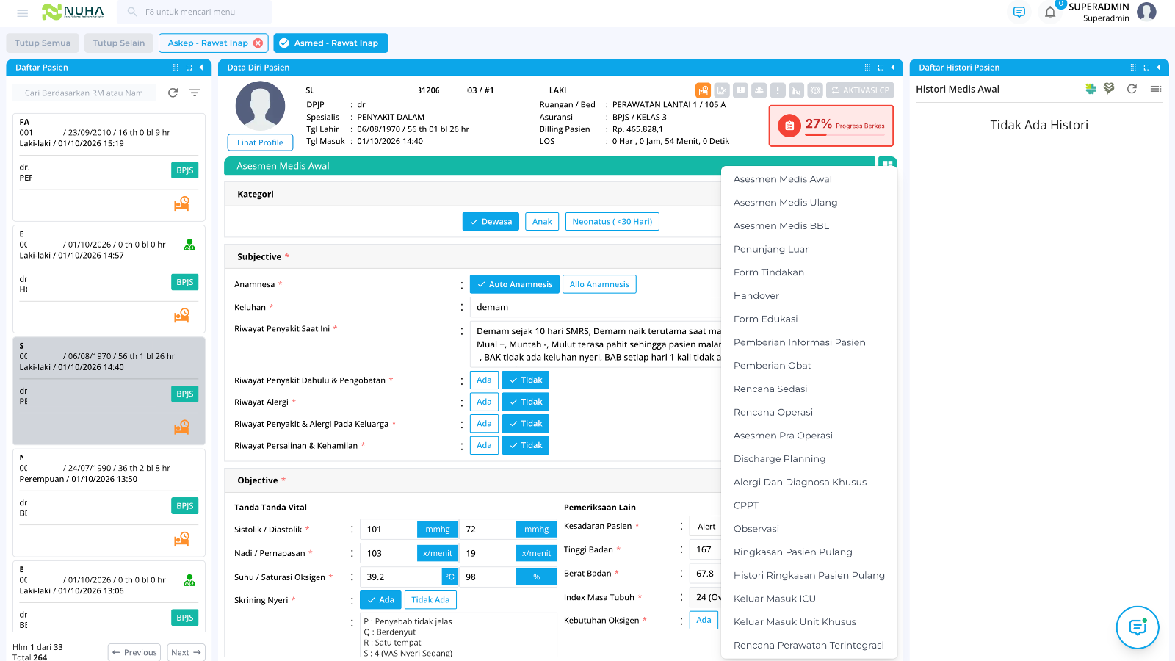This screenshot has width=1175, height=661.
Task: Open the Kesadaran Pasien Alert dropdown
Action: pyautogui.click(x=706, y=526)
